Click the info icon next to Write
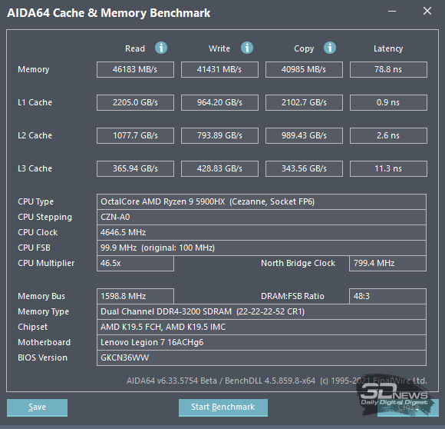The width and height of the screenshot is (445, 429). point(247,48)
